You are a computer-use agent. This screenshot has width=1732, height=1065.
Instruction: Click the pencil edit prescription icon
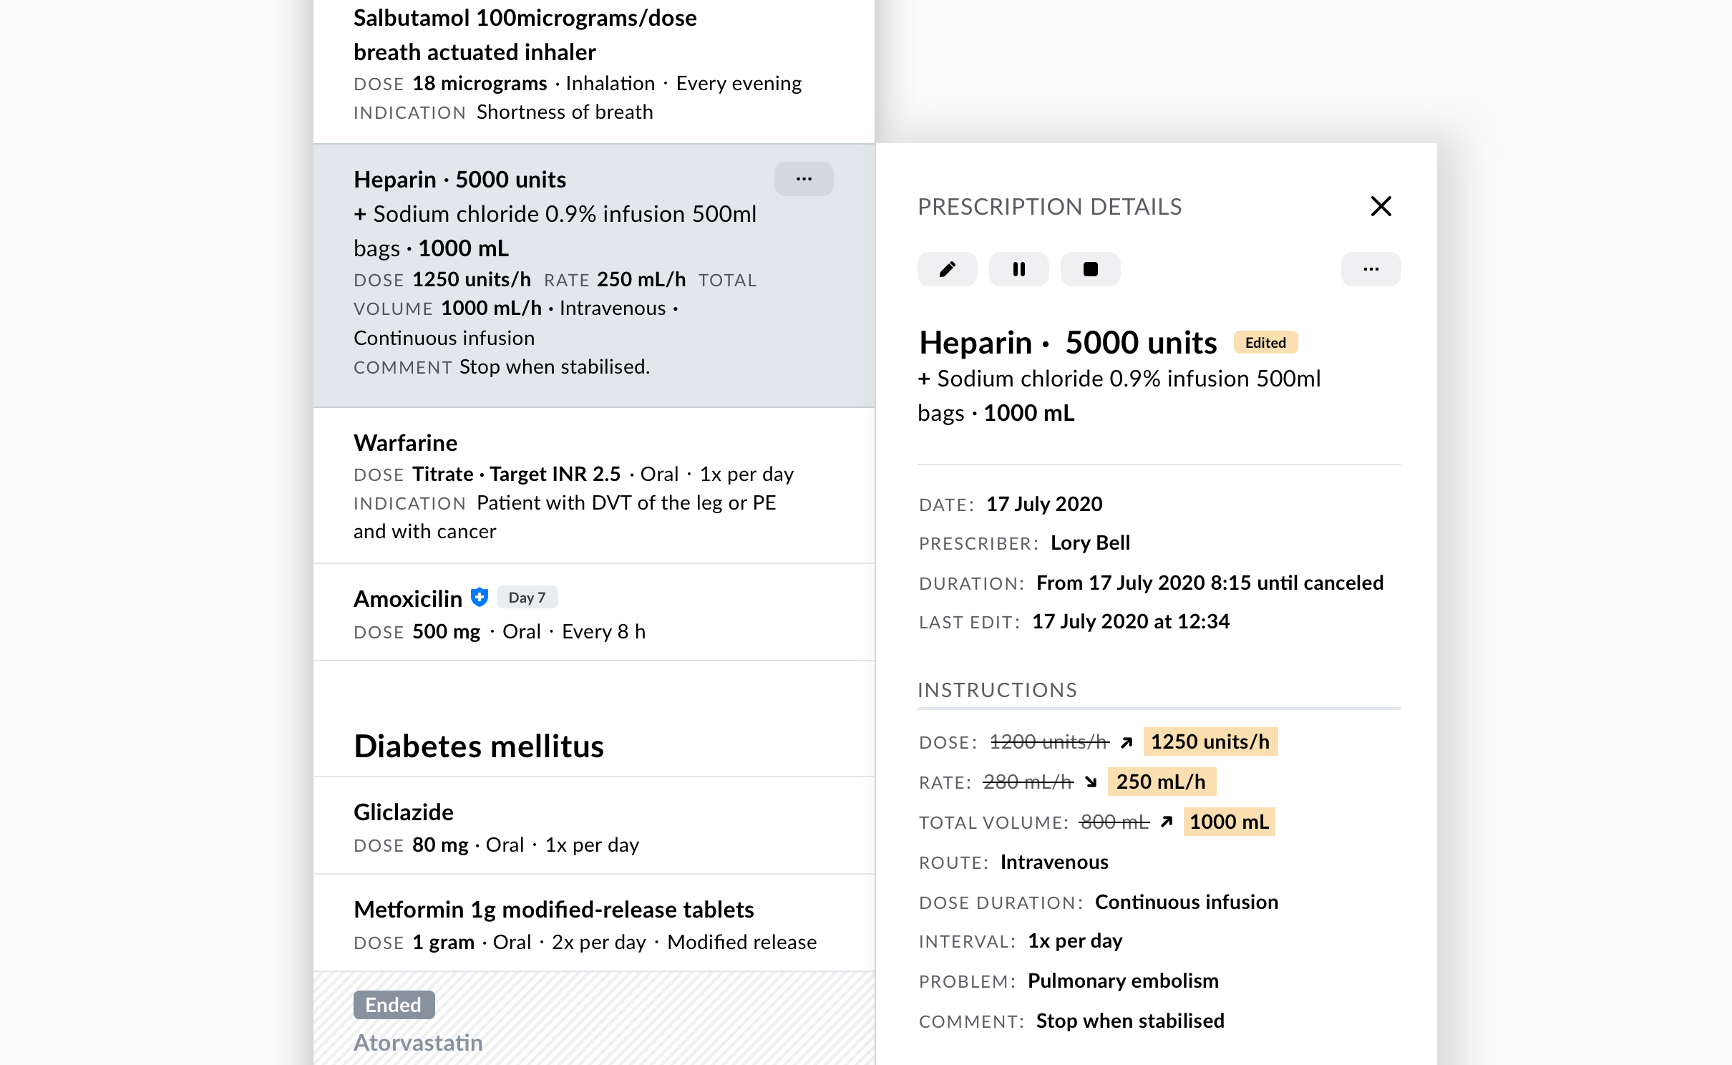[947, 269]
